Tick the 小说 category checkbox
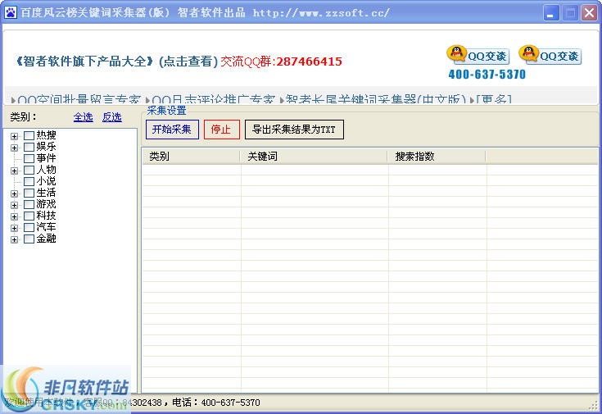Screen dimensions: 602x414 point(29,181)
